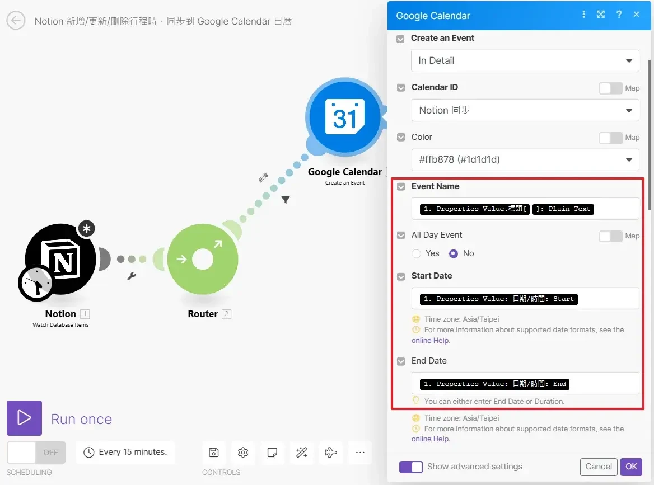Toggle the Color Map switch
654x485 pixels.
click(611, 138)
